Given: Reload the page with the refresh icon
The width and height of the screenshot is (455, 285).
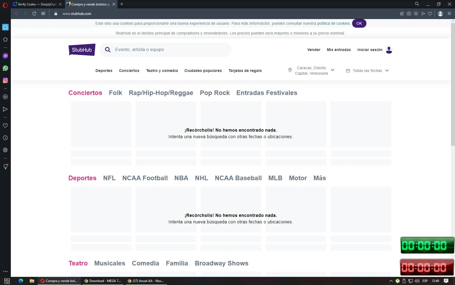Looking at the screenshot, I should coord(34,13).
